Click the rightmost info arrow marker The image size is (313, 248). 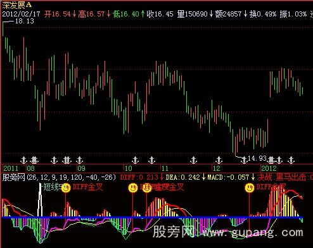(x=291, y=160)
